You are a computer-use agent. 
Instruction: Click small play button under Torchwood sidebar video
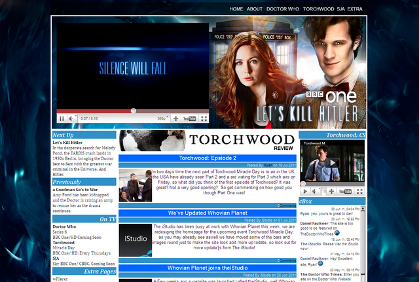[x=305, y=191]
